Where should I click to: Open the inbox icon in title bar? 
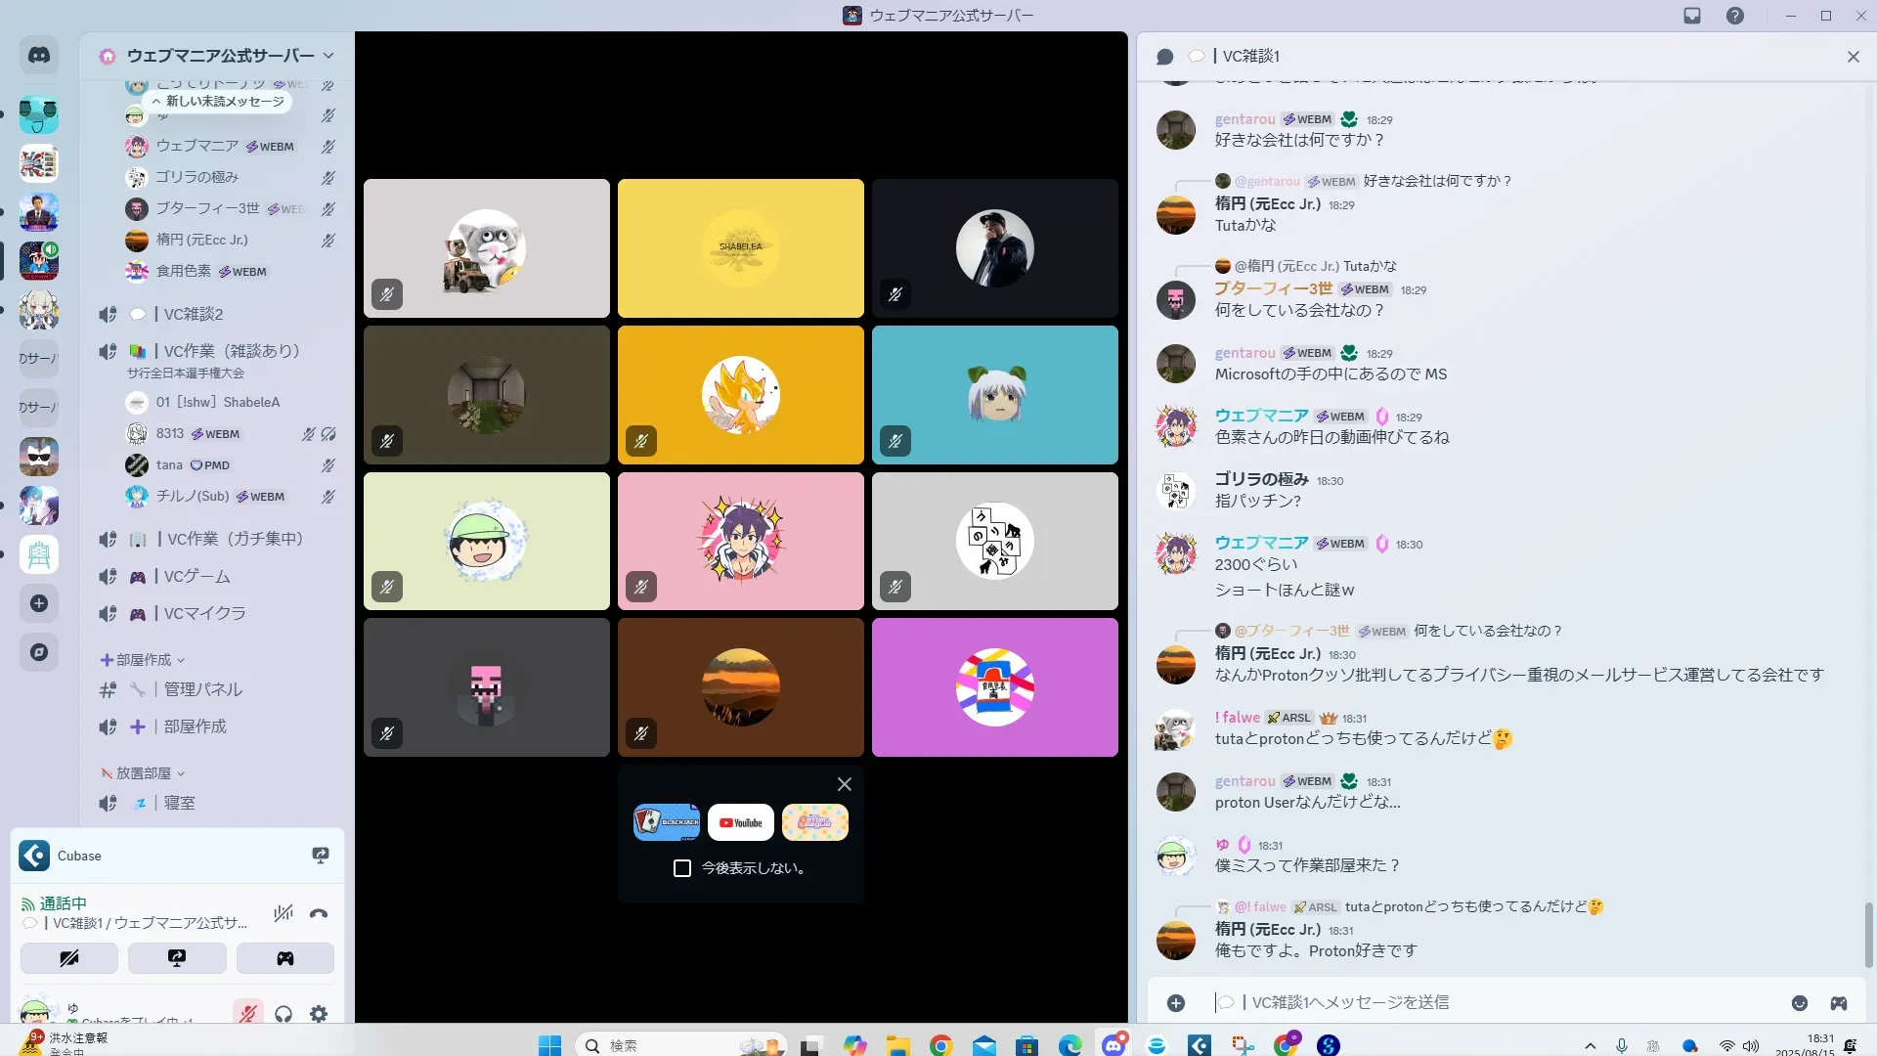[1692, 16]
